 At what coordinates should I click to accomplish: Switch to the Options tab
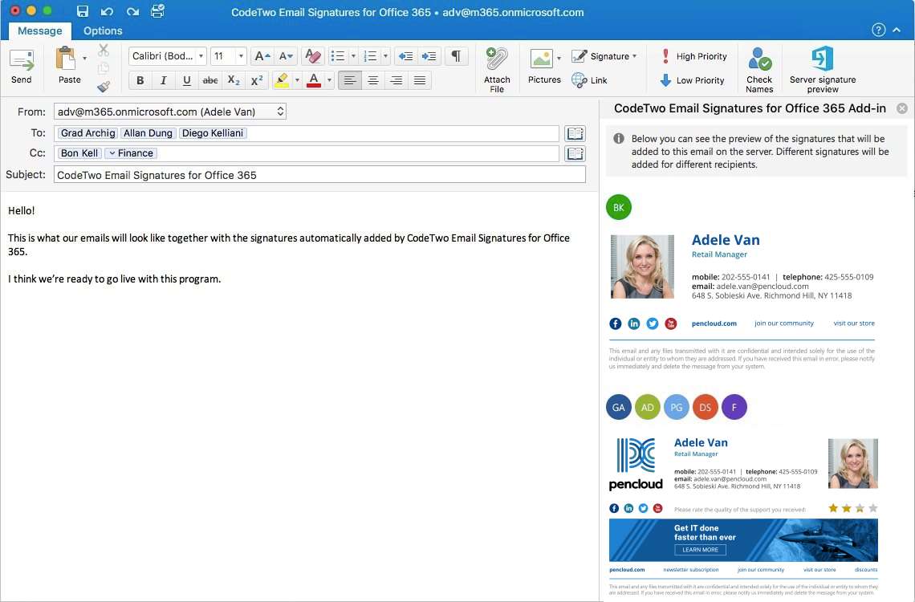click(x=103, y=31)
